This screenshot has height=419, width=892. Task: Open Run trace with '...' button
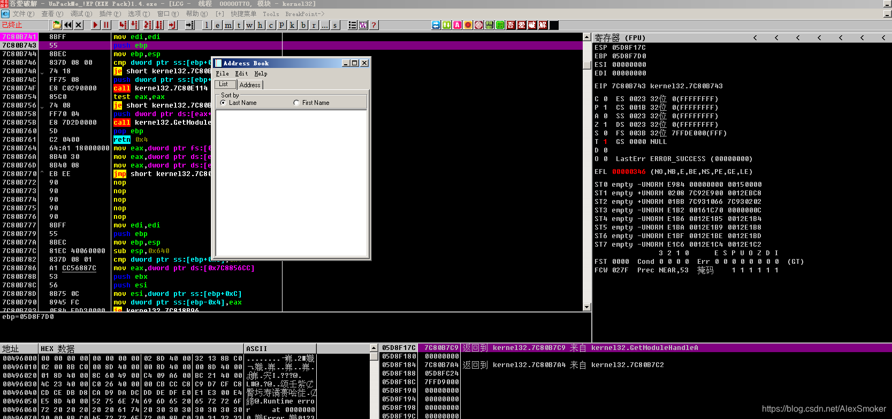[325, 25]
